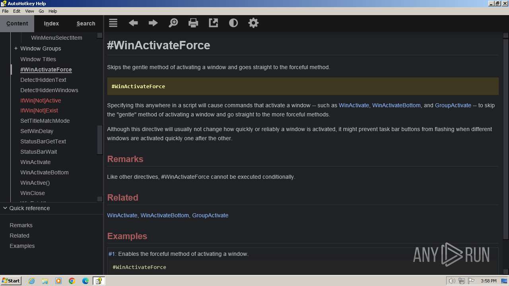Click the system clock showing 3:58 PM
509x286 pixels.
(488, 281)
